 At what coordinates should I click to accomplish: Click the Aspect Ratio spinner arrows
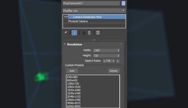[114, 61]
